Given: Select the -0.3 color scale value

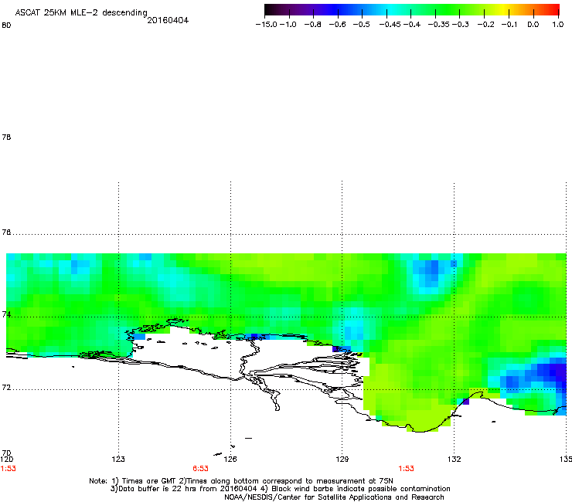Looking at the screenshot, I should click(x=461, y=25).
